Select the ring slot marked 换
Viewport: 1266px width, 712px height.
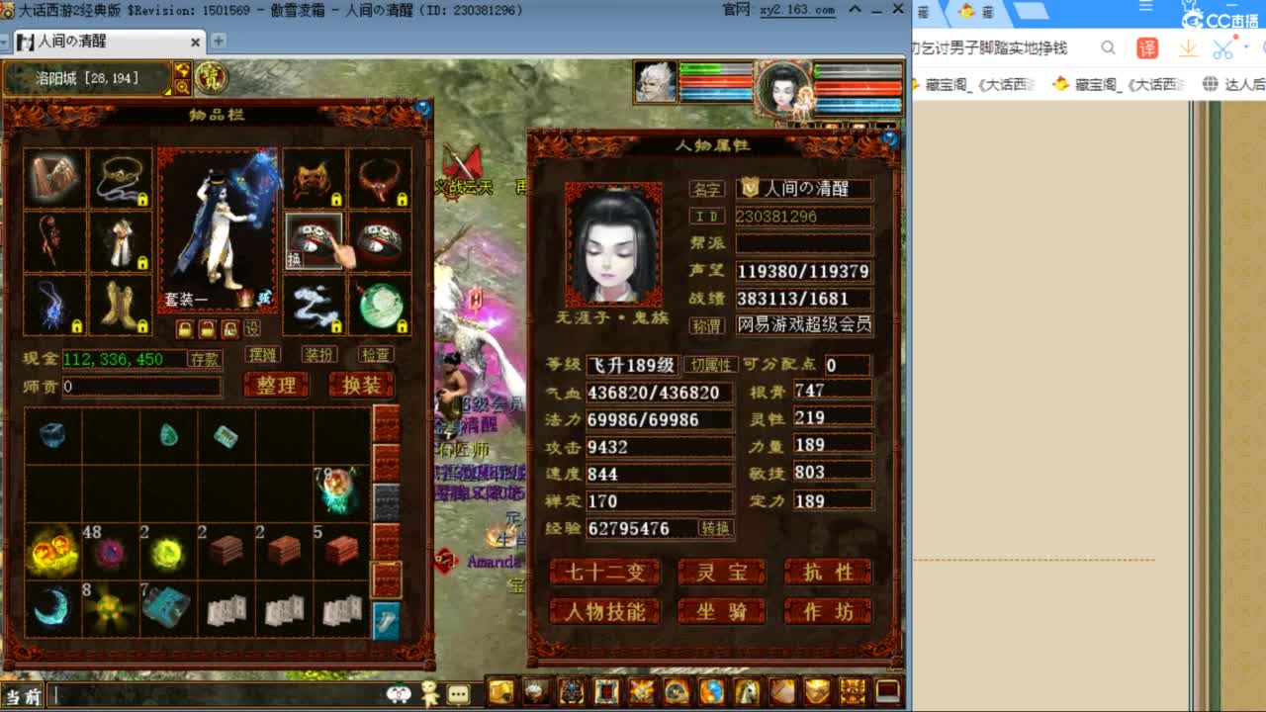[x=315, y=241]
